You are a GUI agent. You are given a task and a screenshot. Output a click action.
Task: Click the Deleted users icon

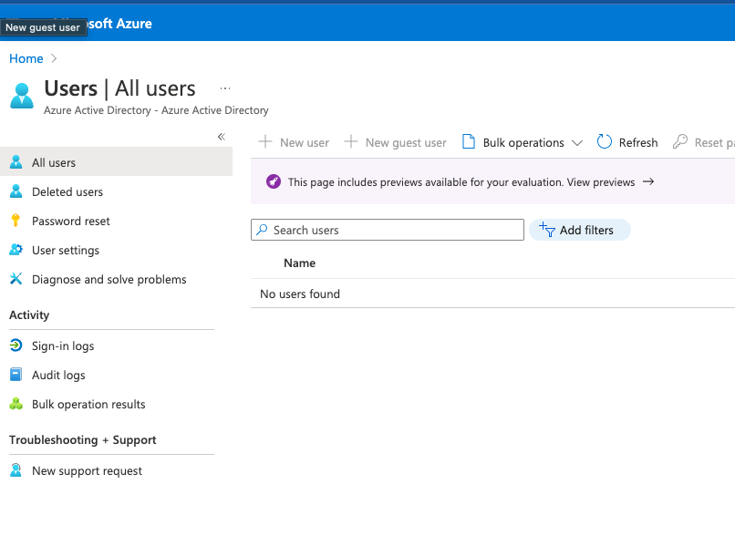click(16, 191)
